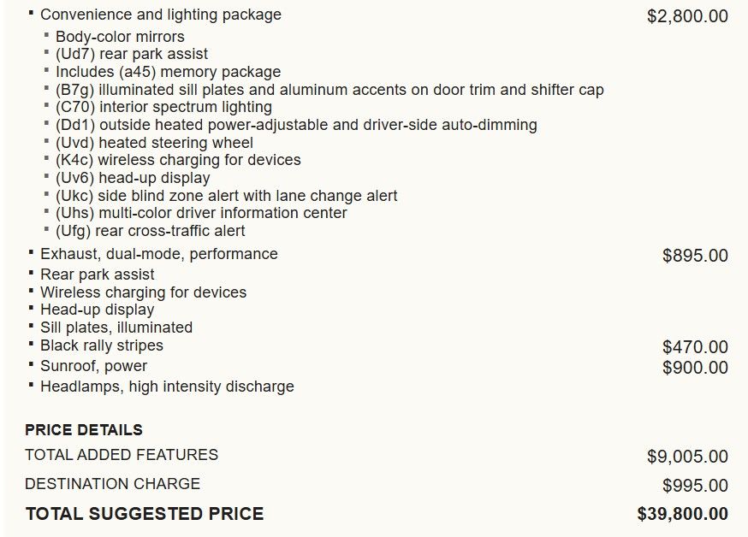Click the $895.00 exhaust price
The height and width of the screenshot is (537, 748).
(x=695, y=256)
